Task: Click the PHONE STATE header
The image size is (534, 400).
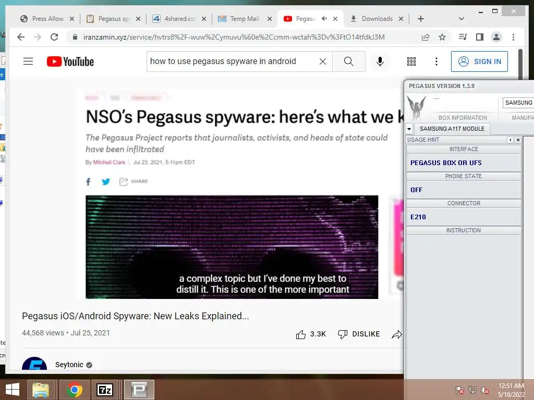Action: click(x=464, y=176)
